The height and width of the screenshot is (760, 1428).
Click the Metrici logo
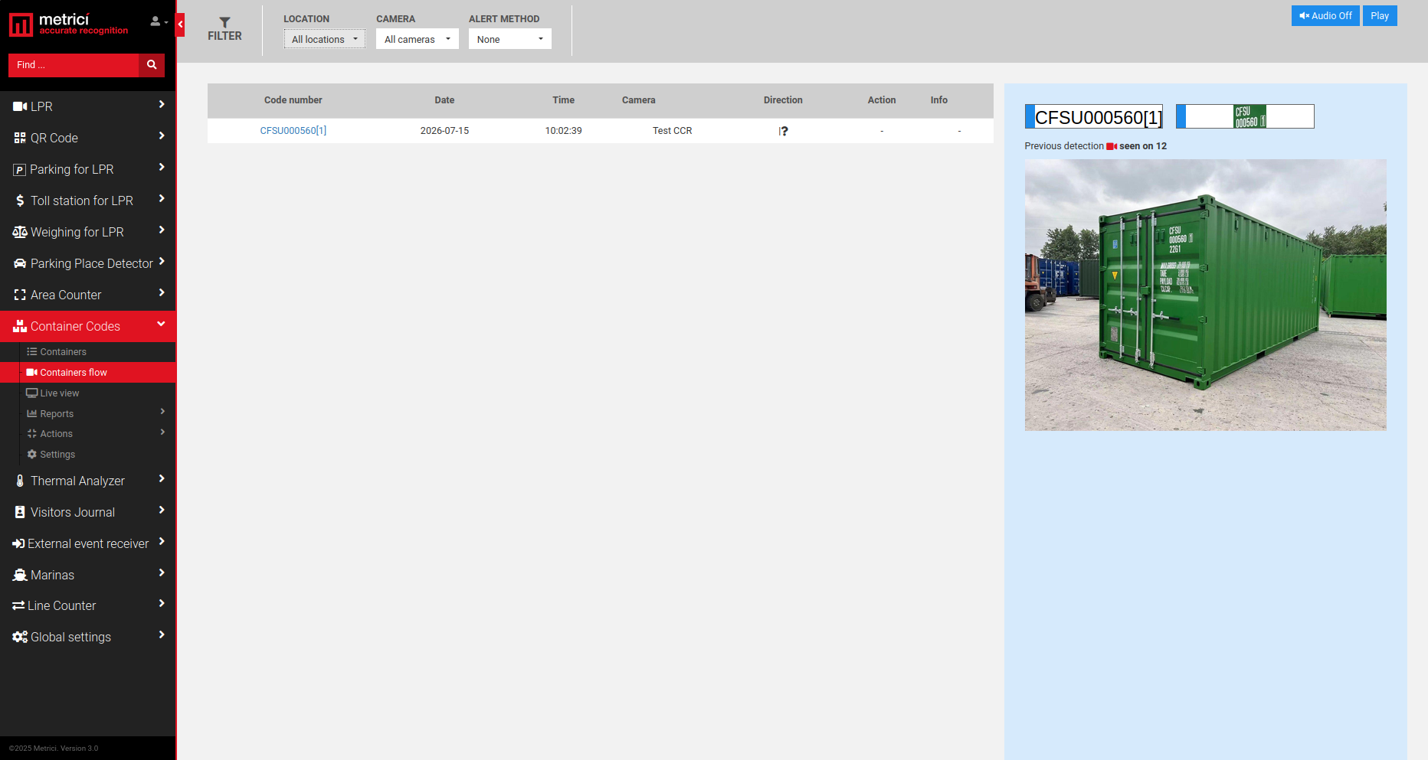pyautogui.click(x=68, y=24)
